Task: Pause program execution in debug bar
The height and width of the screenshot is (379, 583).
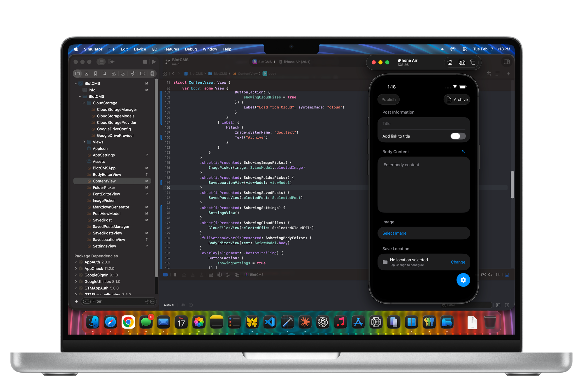Action: 175,275
